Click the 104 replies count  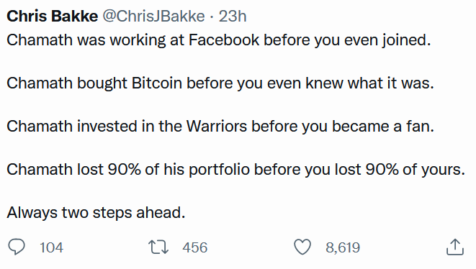tap(51, 247)
